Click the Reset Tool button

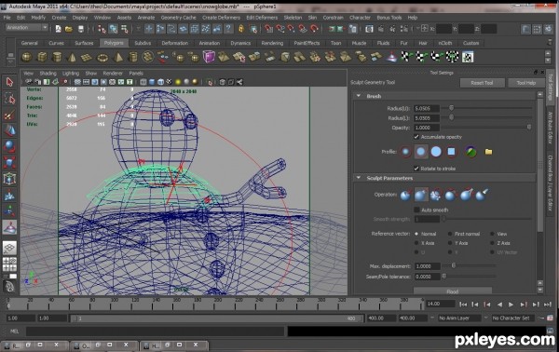pyautogui.click(x=482, y=83)
